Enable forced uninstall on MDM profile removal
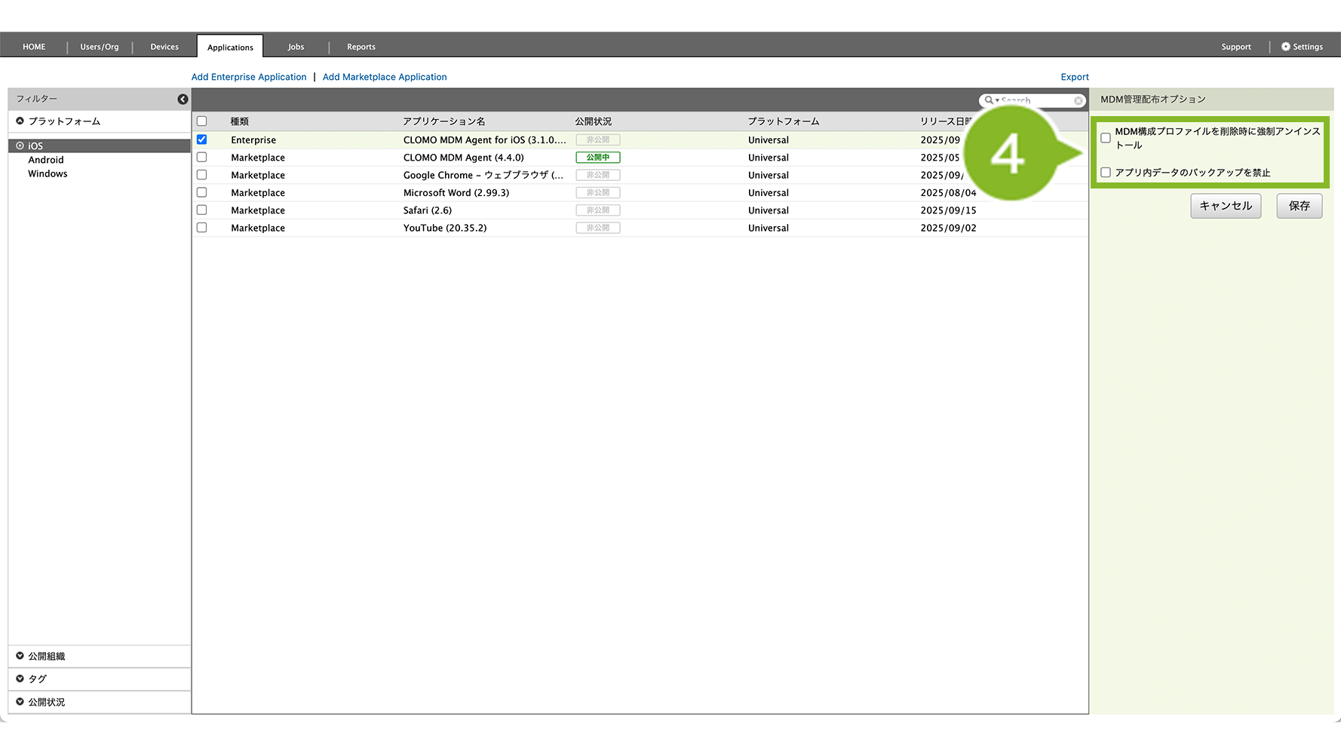 click(1106, 138)
